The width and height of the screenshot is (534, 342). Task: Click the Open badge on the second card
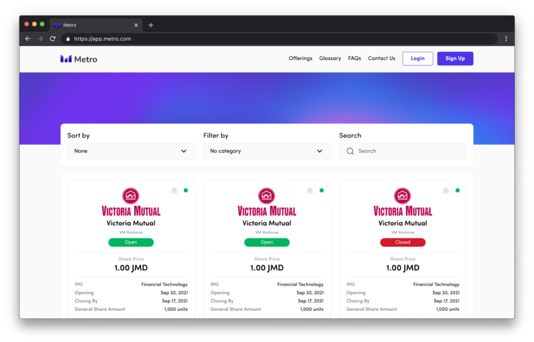(266, 242)
